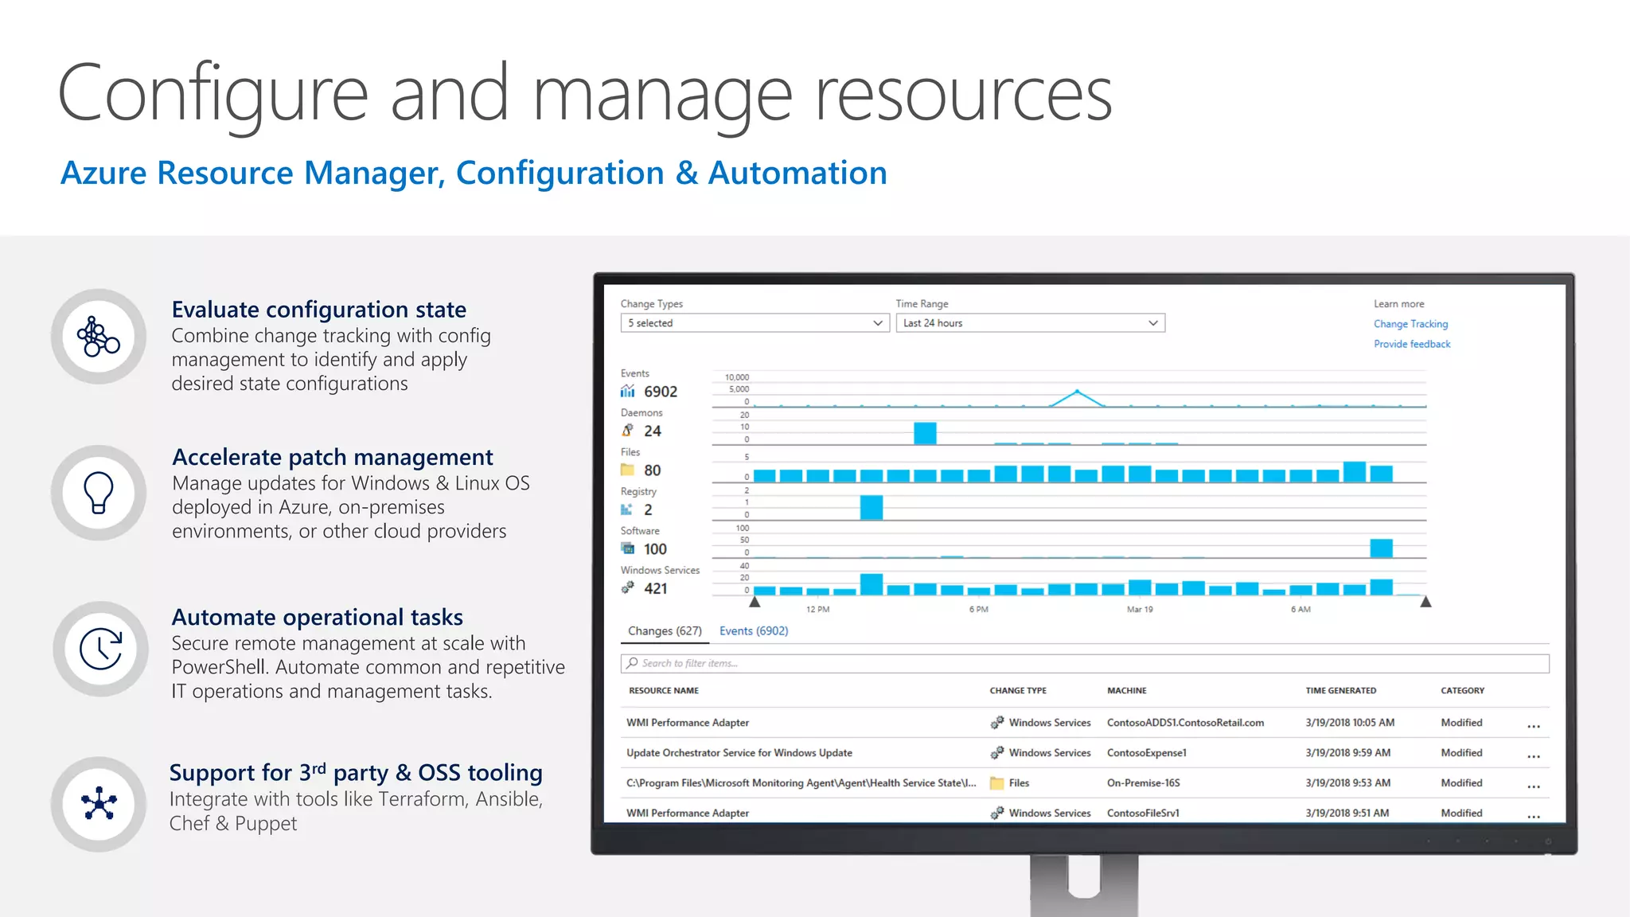The height and width of the screenshot is (917, 1630).
Task: Click the Windows Services count 421
Action: (x=656, y=588)
